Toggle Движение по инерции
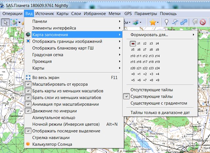Image resolution: width=210 pixels, height=153 pixels. pyautogui.click(x=28, y=111)
